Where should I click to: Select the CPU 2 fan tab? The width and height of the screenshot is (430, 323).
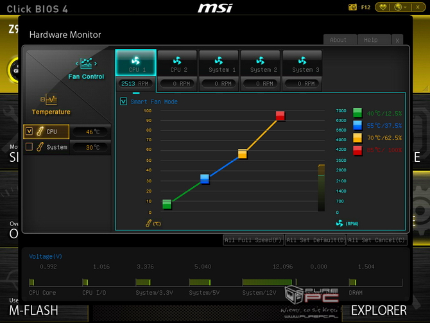[177, 63]
